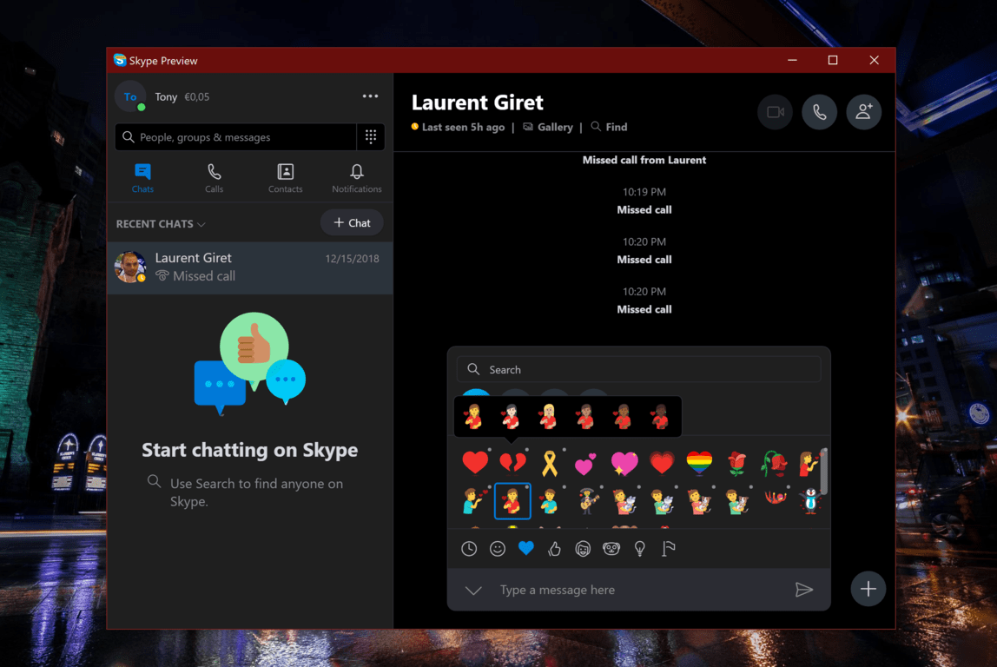Open the Notifications tab

pos(356,178)
